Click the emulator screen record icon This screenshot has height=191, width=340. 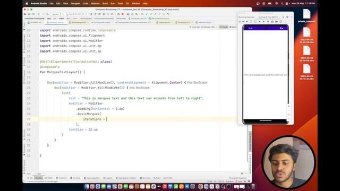tap(276, 22)
